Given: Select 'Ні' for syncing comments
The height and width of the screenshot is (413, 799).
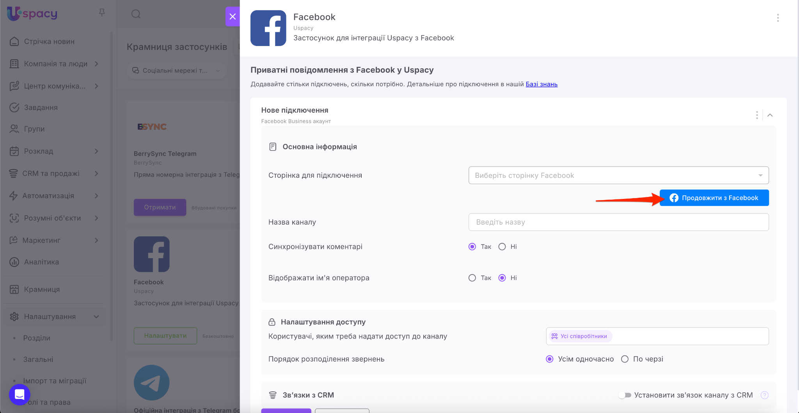Looking at the screenshot, I should click(502, 246).
